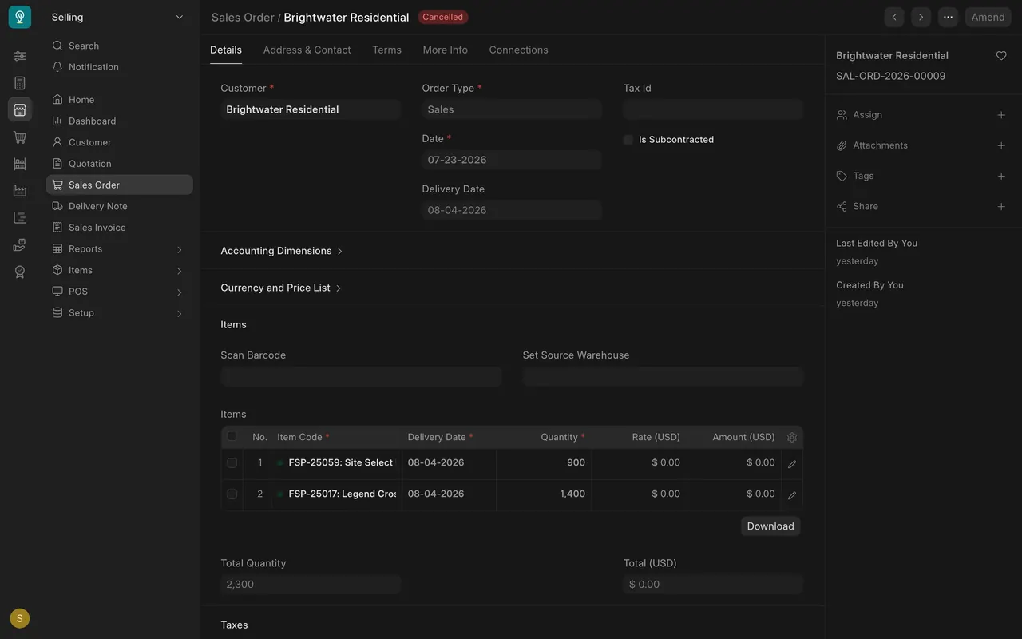The height and width of the screenshot is (639, 1022).
Task: Click the Download button under the items table
Action: point(770,526)
